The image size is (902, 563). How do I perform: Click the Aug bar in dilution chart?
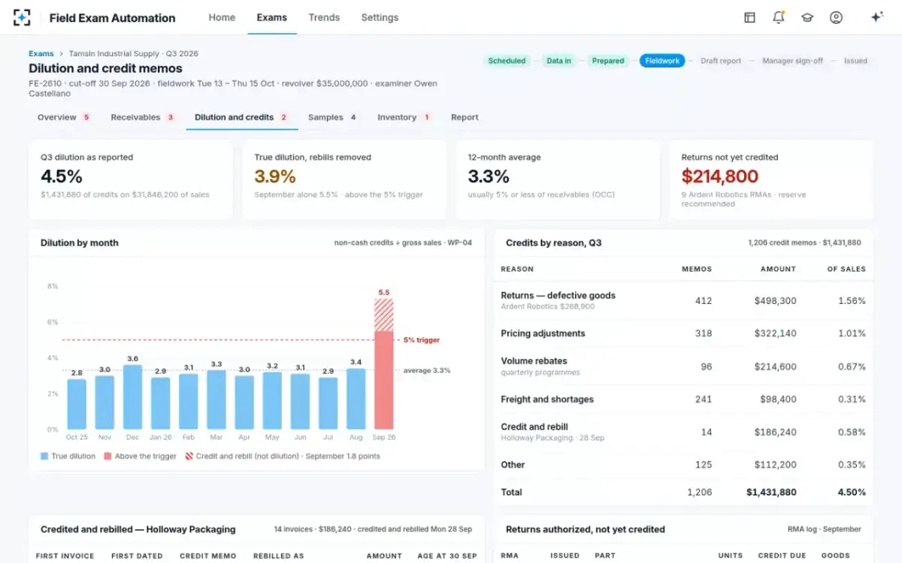356,399
